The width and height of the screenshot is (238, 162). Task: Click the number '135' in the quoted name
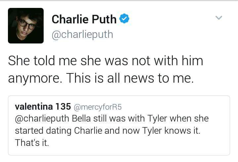coord(63,106)
